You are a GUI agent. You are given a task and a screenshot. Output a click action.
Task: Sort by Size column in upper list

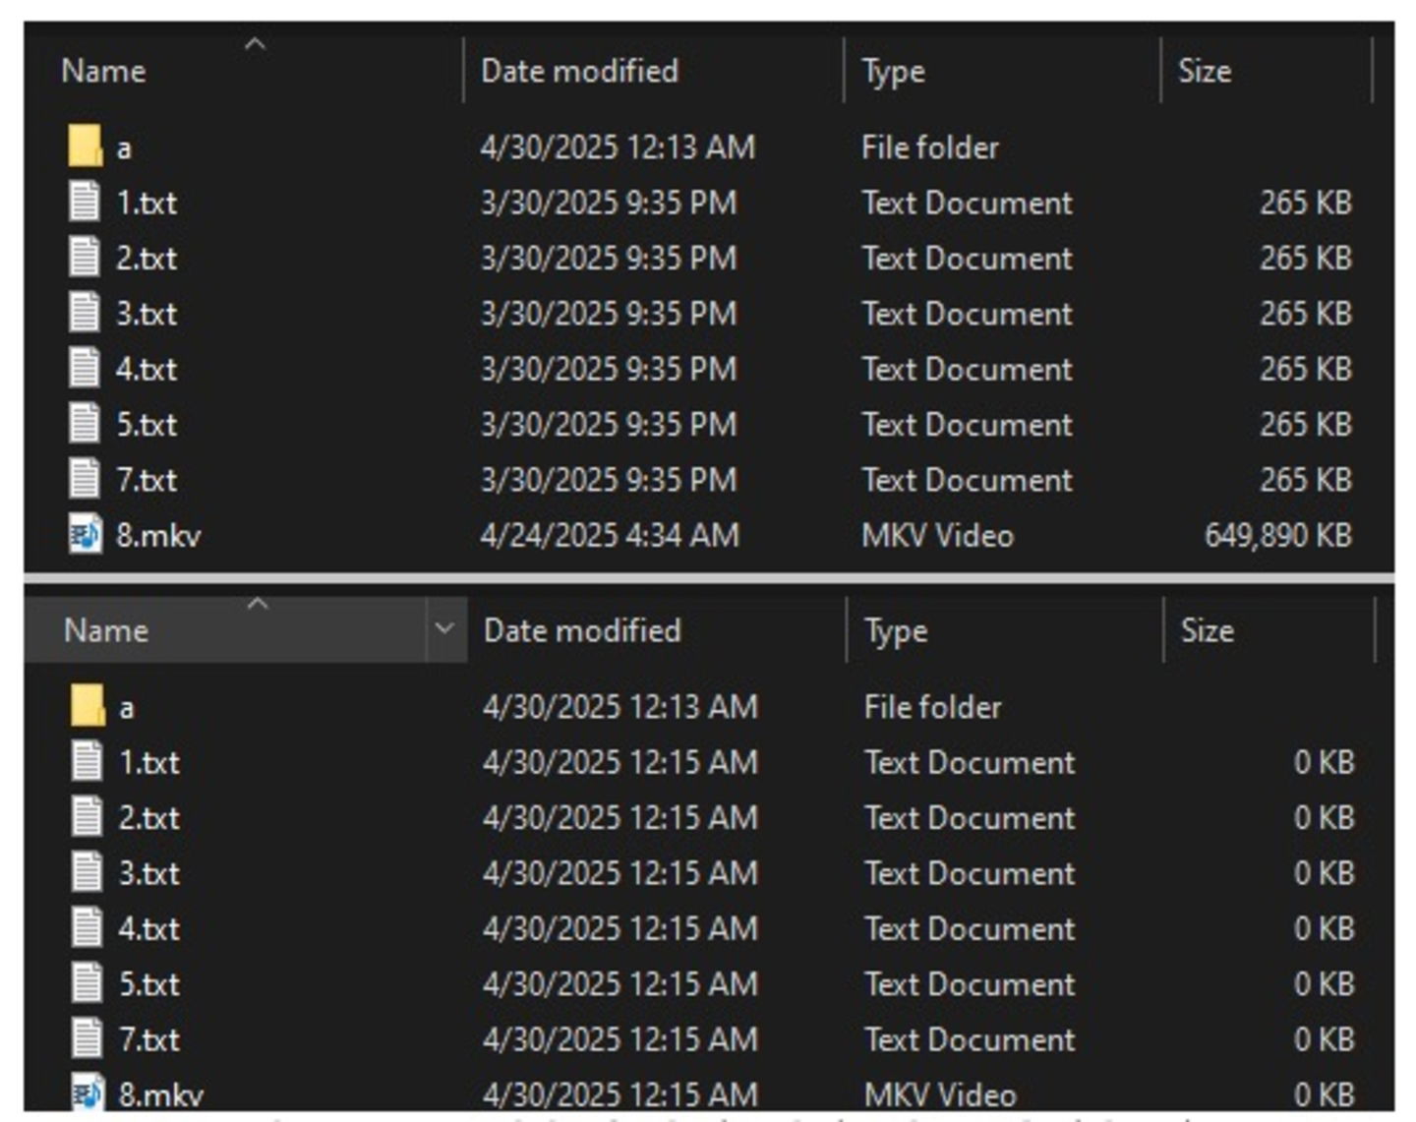pyautogui.click(x=1205, y=71)
